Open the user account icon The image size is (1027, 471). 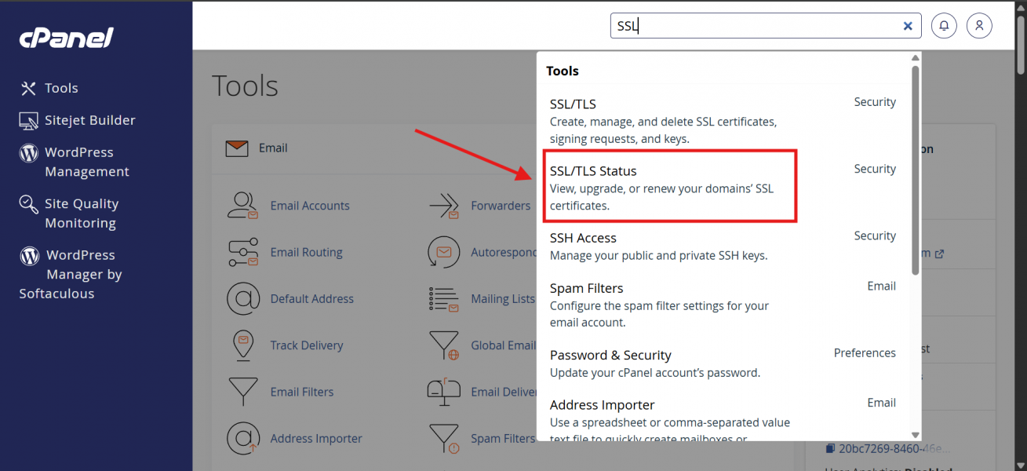click(979, 26)
